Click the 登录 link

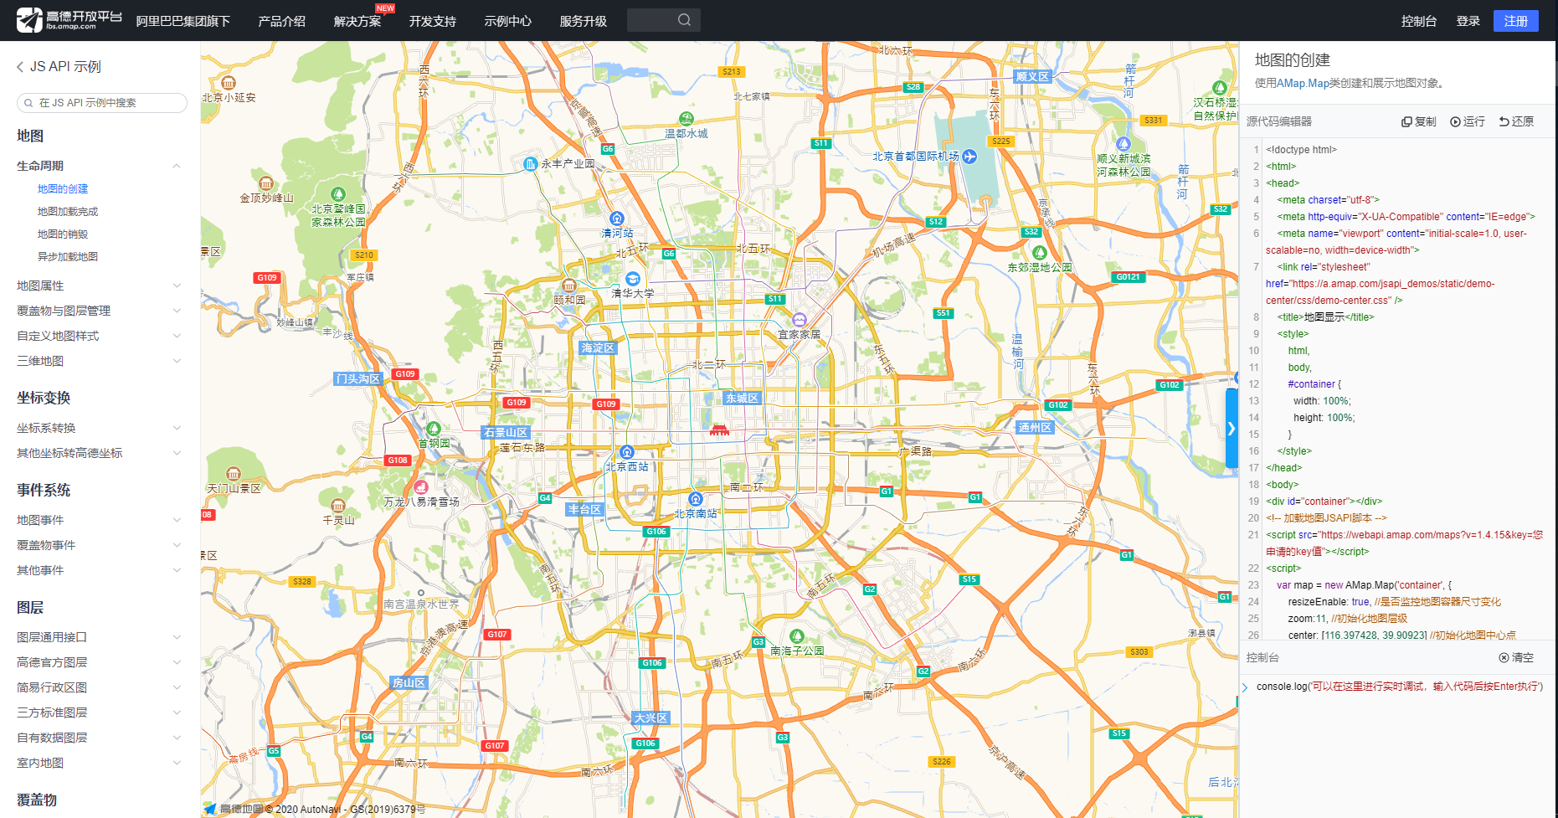[1468, 21]
